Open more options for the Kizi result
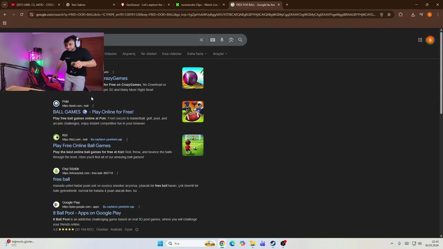This screenshot has height=249, width=443. (127, 139)
